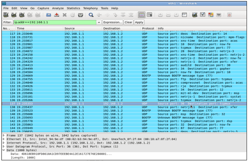This screenshot has height=161, width=248.
Task: Click the Expression... button
Action: 112,22
